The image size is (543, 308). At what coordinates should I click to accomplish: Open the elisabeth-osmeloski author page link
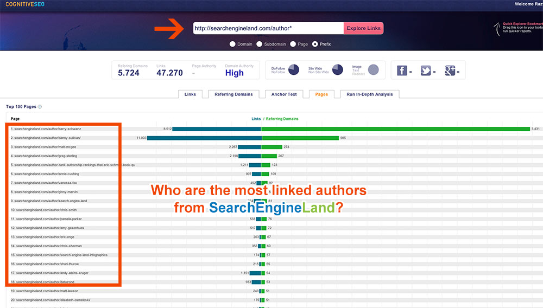pyautogui.click(x=53, y=299)
